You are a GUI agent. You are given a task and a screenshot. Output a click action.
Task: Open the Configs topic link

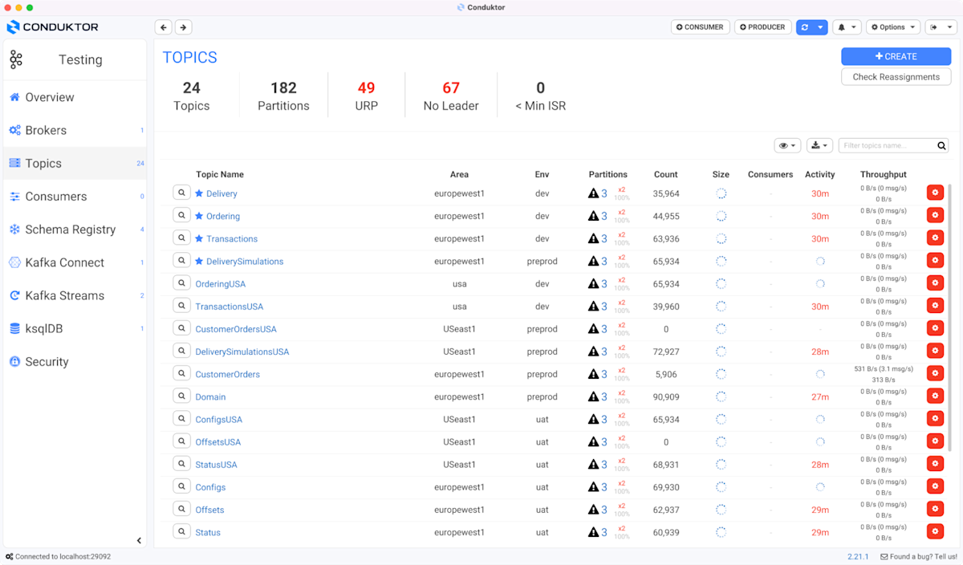[x=210, y=487]
